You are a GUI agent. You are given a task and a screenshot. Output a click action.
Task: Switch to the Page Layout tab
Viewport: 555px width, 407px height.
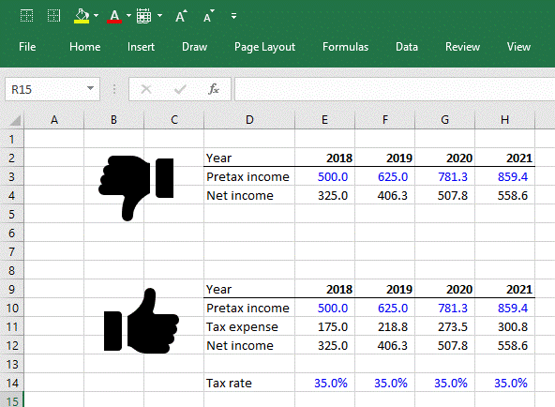[264, 47]
